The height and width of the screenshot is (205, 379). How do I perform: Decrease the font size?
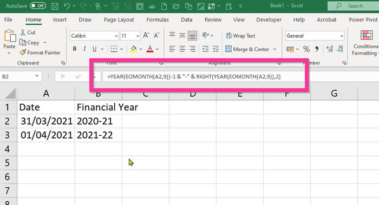tap(156, 36)
